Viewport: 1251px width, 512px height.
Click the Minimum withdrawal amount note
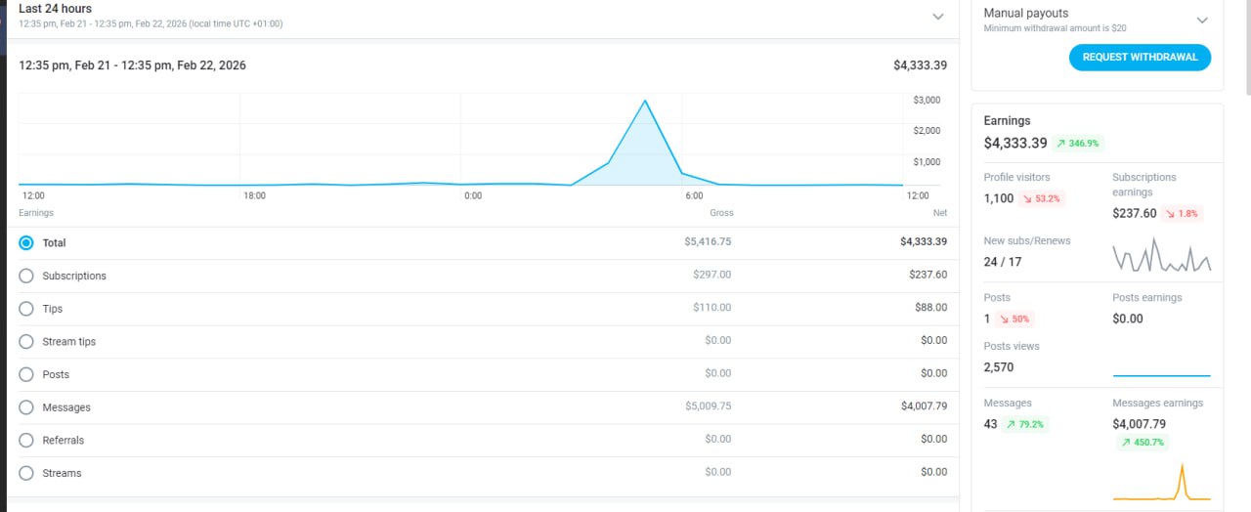tap(1055, 28)
